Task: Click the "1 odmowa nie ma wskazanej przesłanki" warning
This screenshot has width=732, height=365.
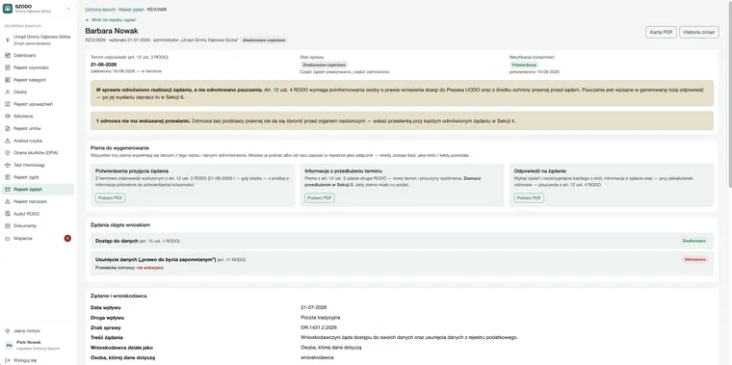Action: tap(402, 120)
